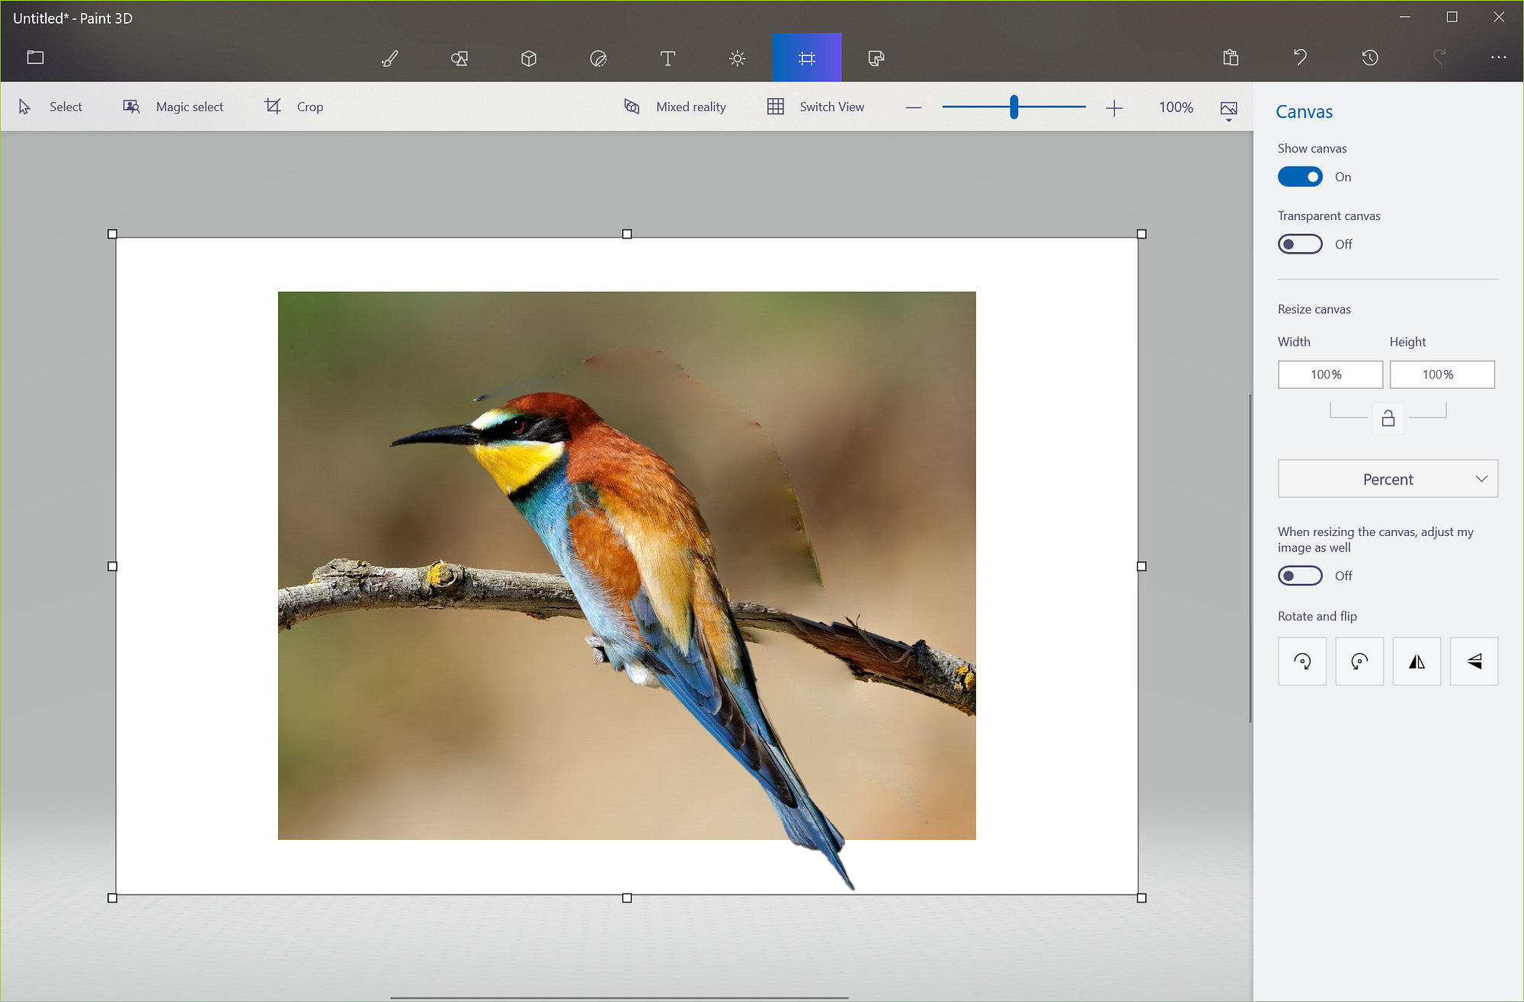Open the History panel icon
This screenshot has height=1002, width=1524.
pyautogui.click(x=1369, y=58)
